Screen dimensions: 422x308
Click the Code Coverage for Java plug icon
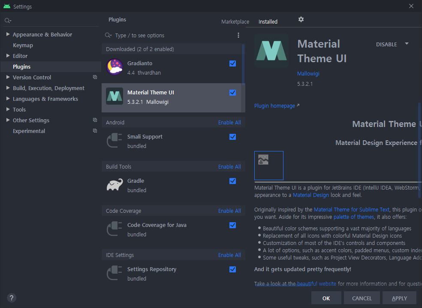click(115, 229)
